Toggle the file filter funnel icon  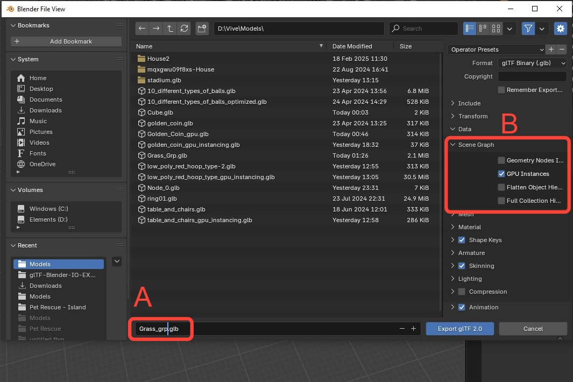click(529, 29)
